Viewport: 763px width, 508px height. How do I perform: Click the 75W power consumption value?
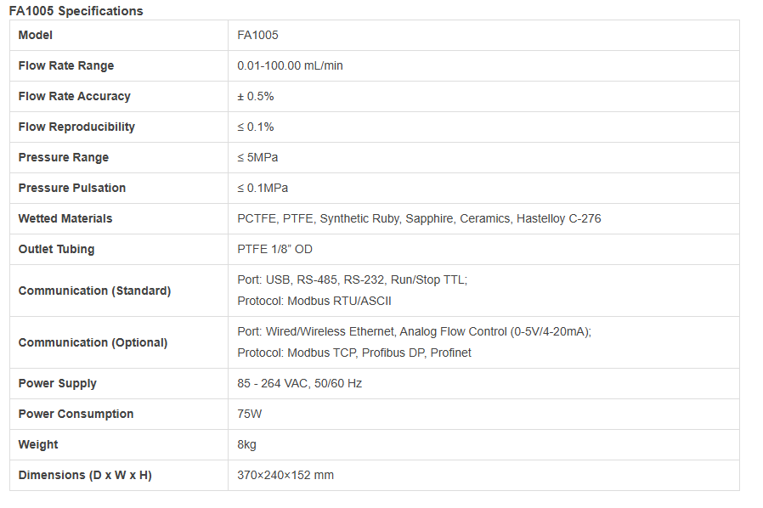(250, 414)
